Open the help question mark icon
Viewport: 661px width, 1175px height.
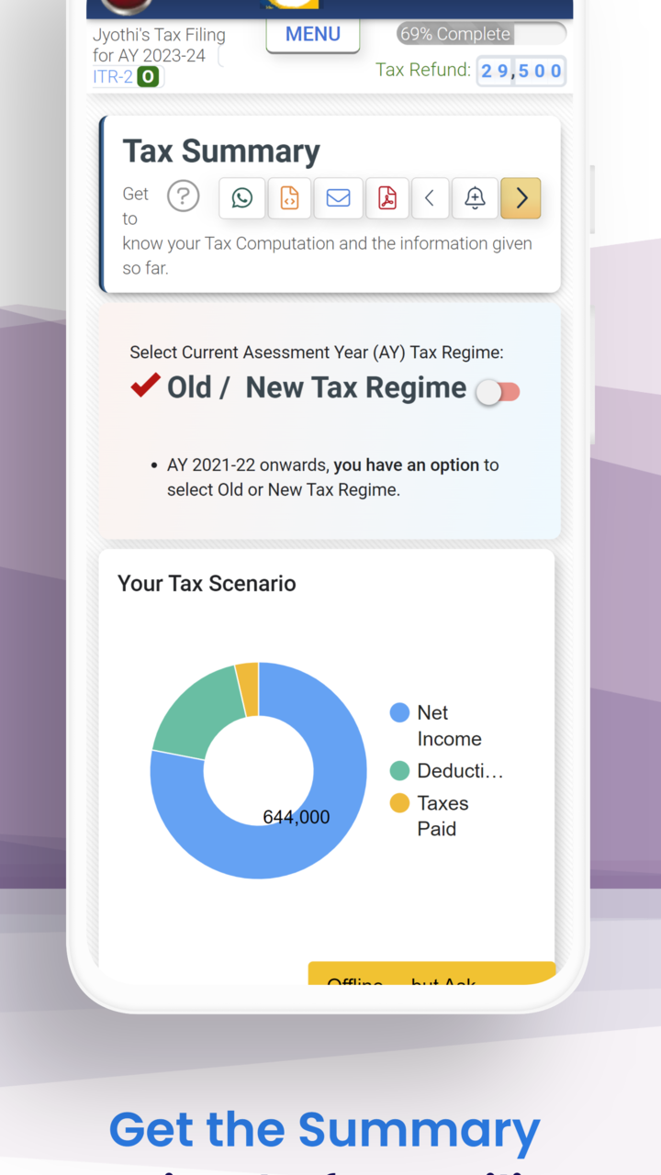[183, 196]
